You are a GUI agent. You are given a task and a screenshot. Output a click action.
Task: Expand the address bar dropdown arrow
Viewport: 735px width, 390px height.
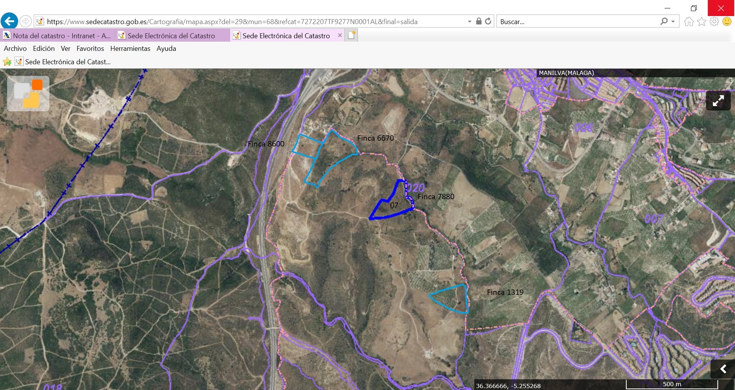pyautogui.click(x=470, y=22)
